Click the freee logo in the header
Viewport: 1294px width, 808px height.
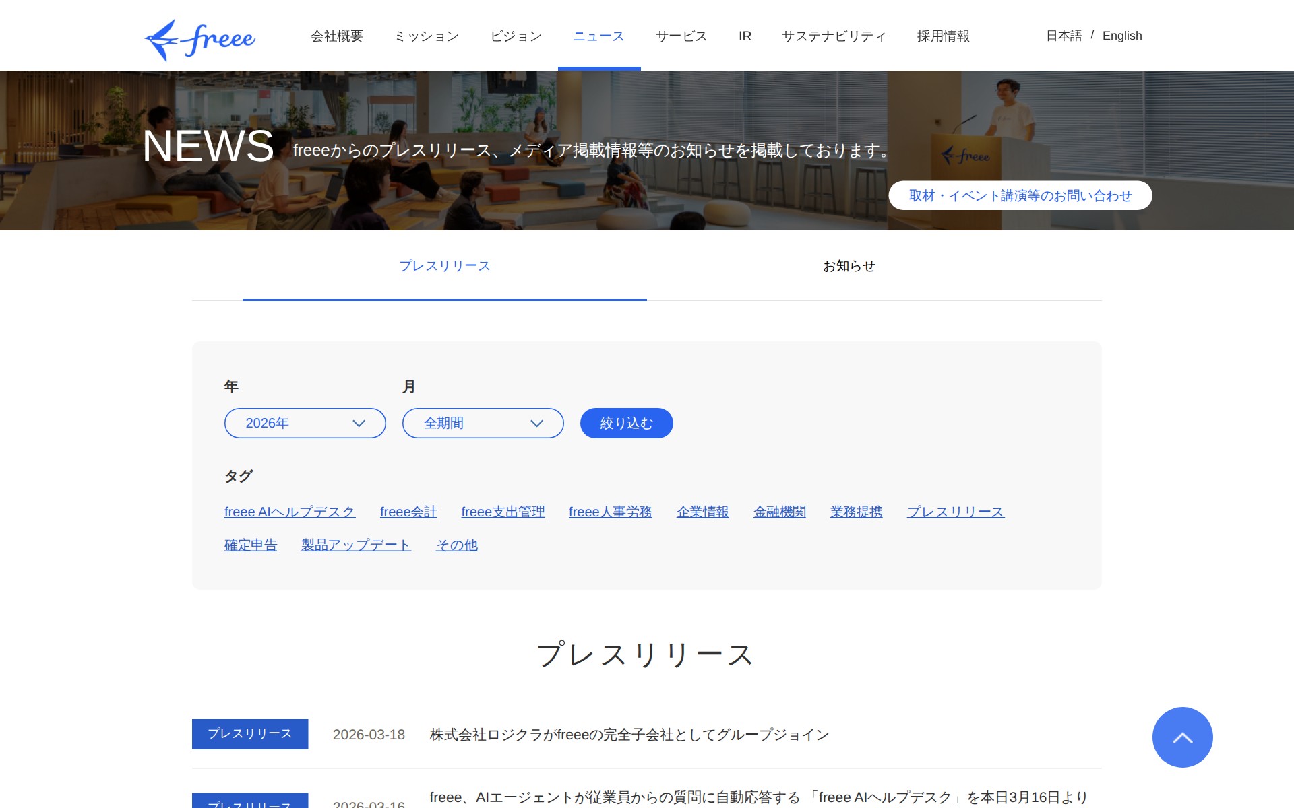(200, 38)
